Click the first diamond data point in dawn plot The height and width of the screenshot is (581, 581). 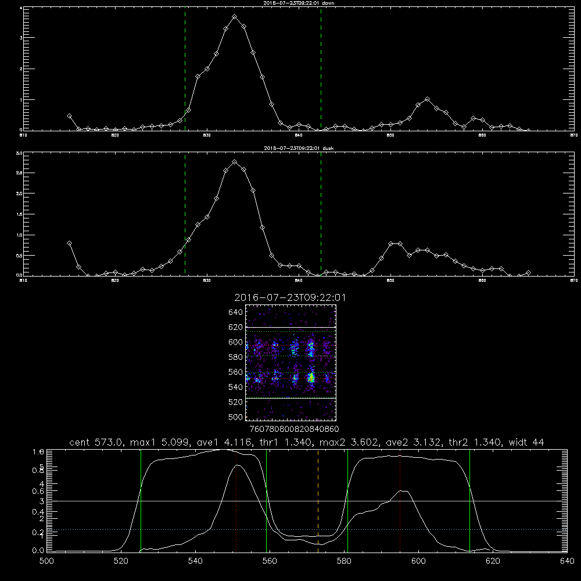69,116
